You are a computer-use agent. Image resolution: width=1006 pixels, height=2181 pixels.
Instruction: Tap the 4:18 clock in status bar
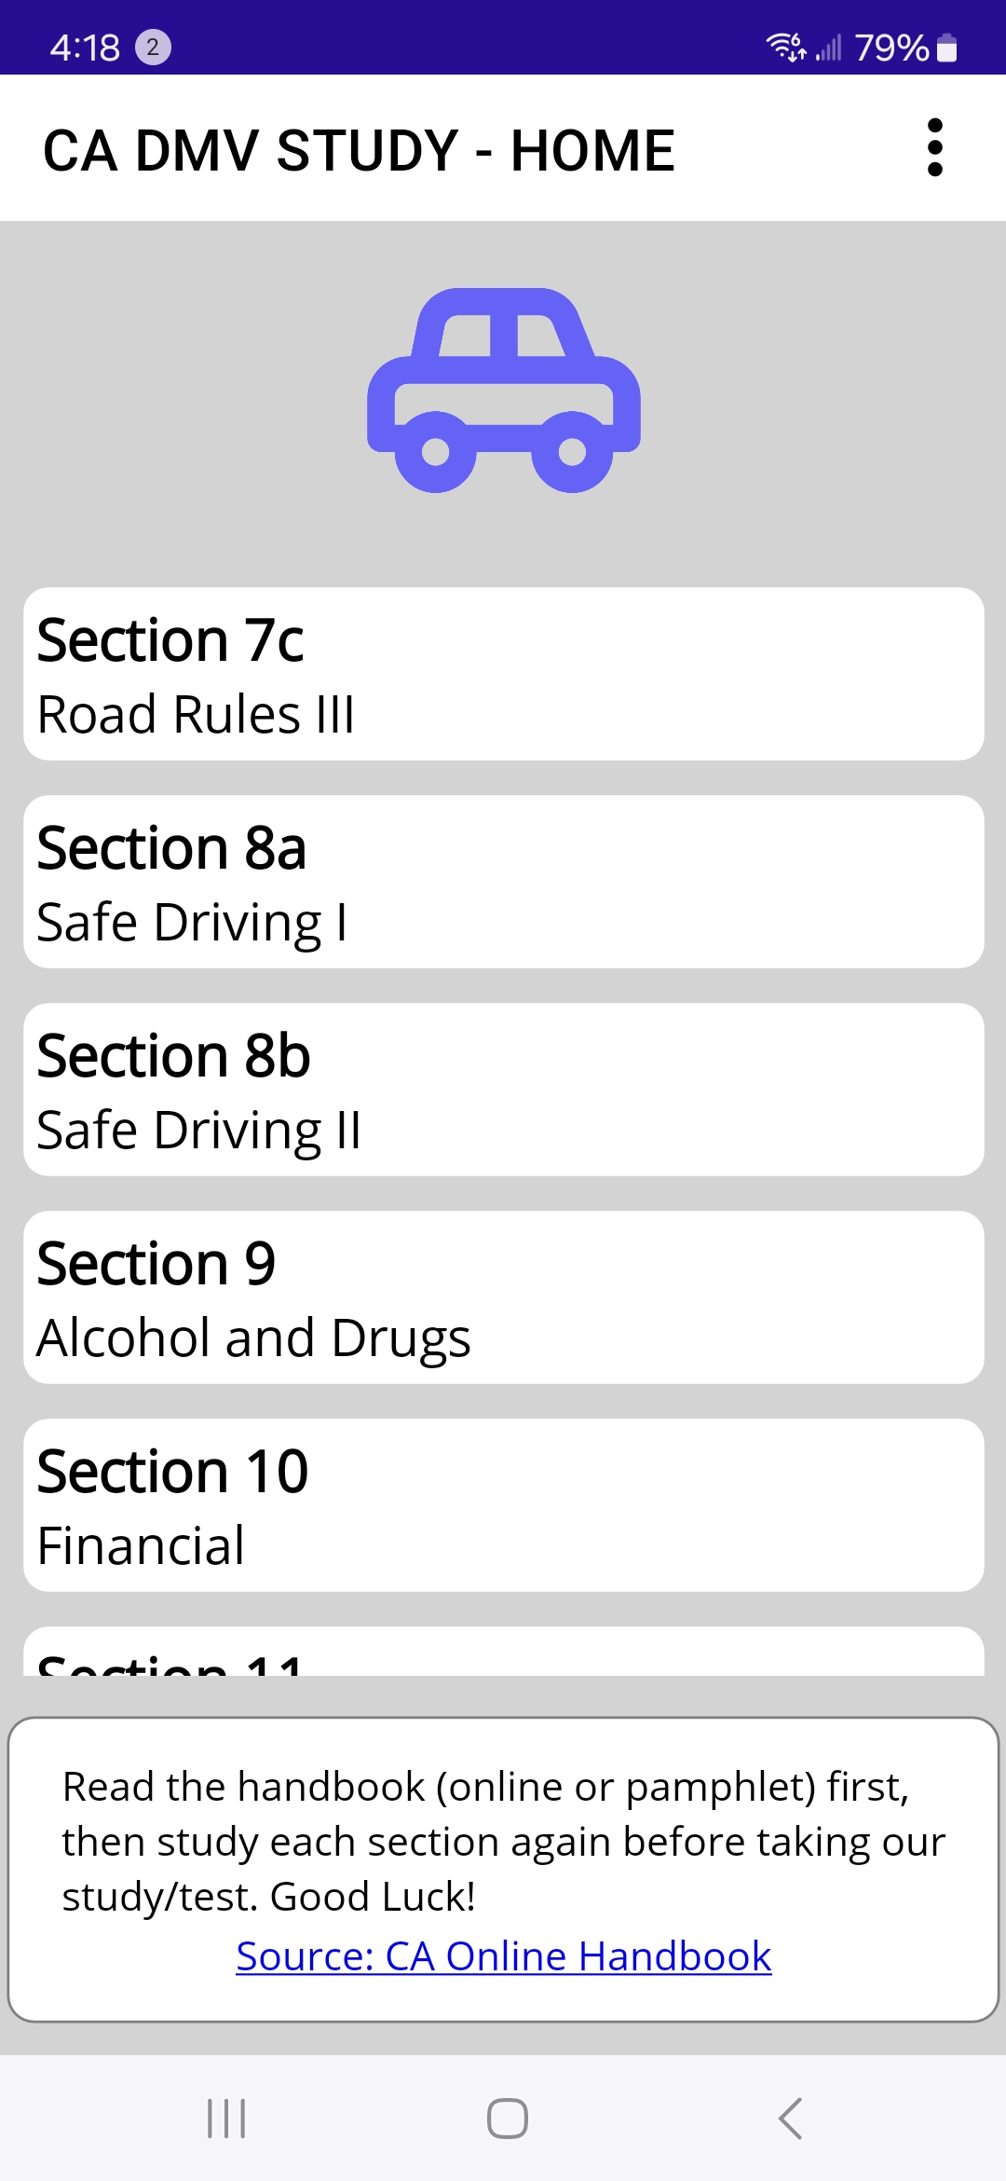point(85,48)
